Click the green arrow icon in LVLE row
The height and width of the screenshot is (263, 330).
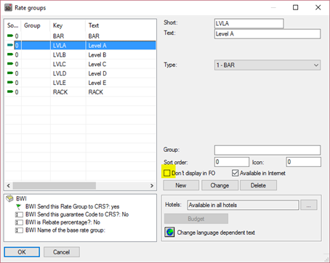pos(10,83)
